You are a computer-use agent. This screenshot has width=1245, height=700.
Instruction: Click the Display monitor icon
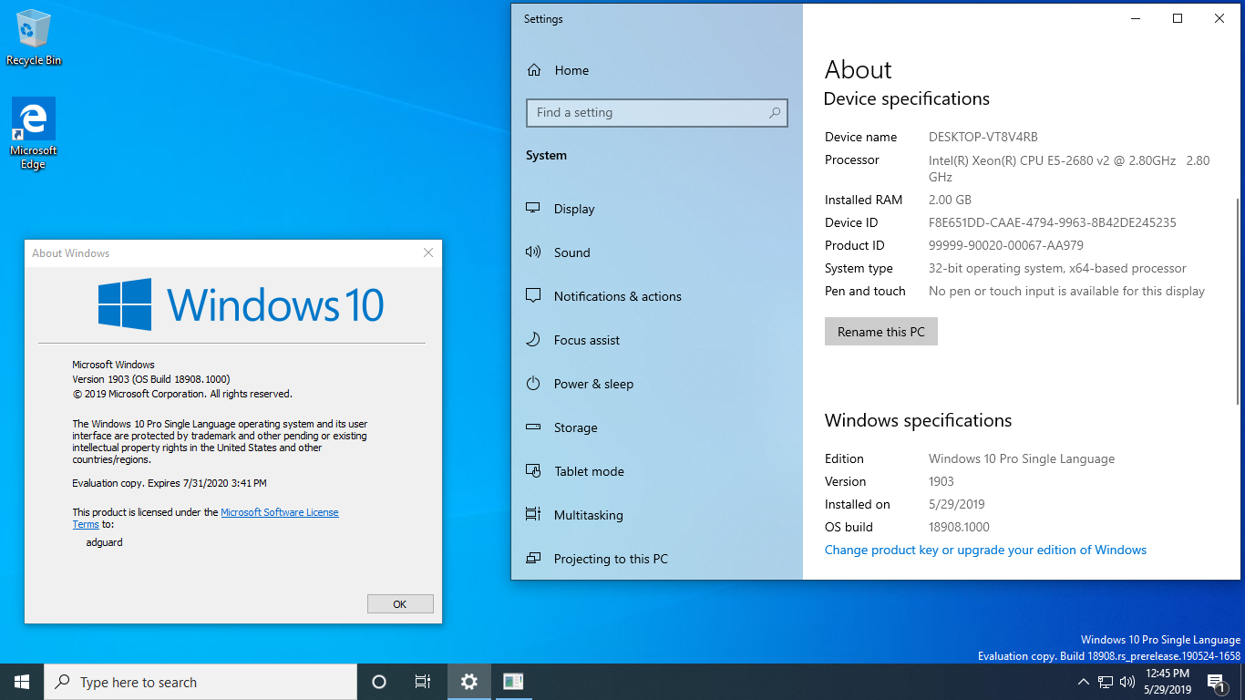[x=533, y=209]
